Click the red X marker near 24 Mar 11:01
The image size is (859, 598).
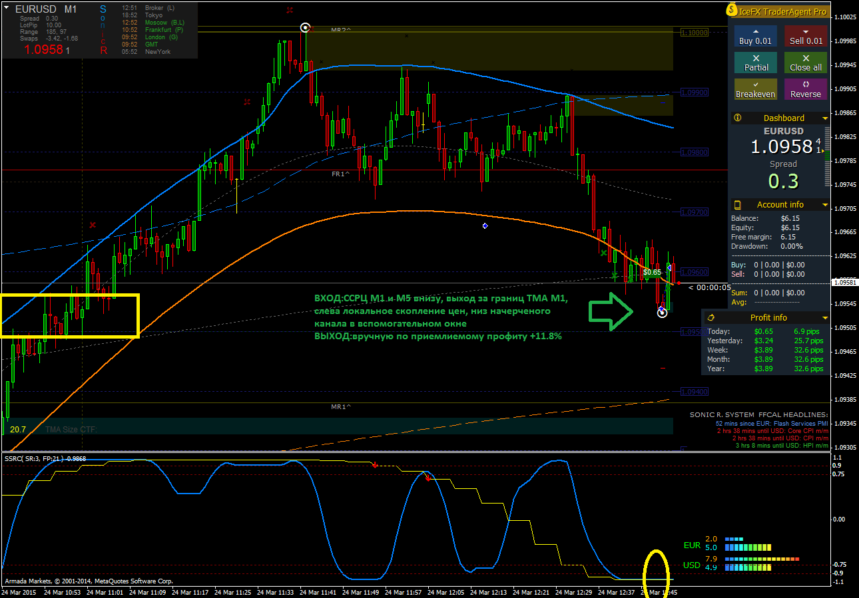(93, 225)
